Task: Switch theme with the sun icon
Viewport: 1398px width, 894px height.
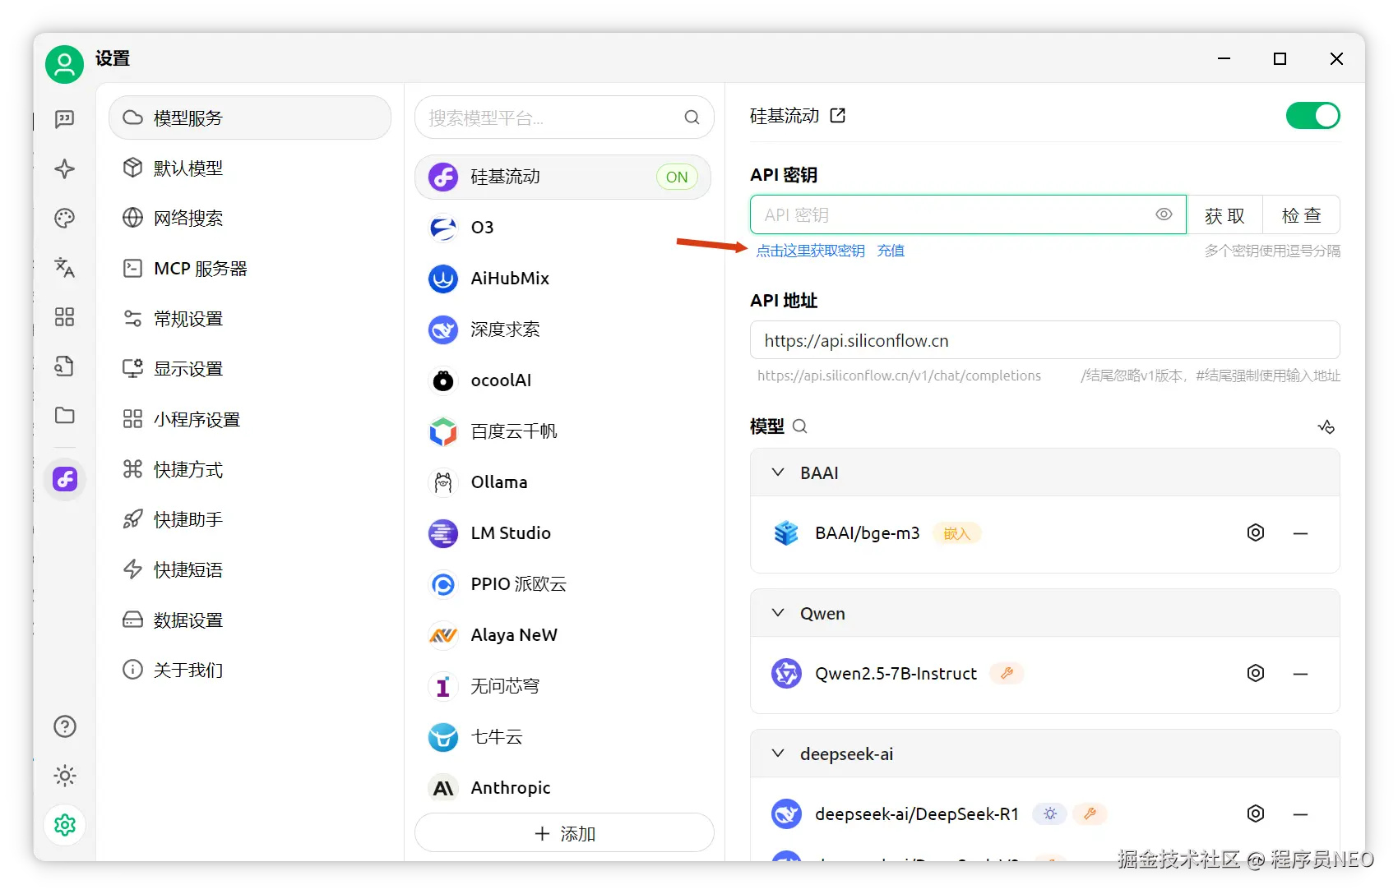Action: coord(65,776)
